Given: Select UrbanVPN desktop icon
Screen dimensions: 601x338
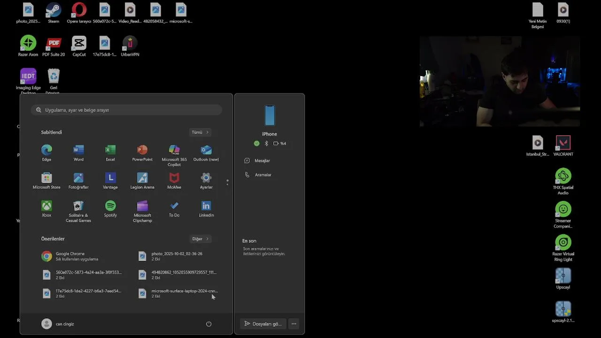Looking at the screenshot, I should tap(130, 46).
